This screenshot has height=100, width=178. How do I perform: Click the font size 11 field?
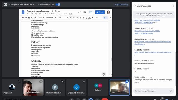[74, 18]
